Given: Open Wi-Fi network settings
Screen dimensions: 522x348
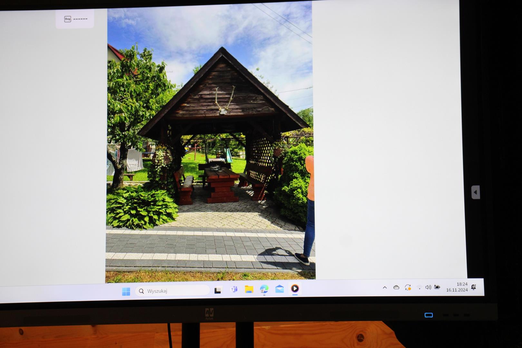Looking at the screenshot, I should pyautogui.click(x=419, y=287).
